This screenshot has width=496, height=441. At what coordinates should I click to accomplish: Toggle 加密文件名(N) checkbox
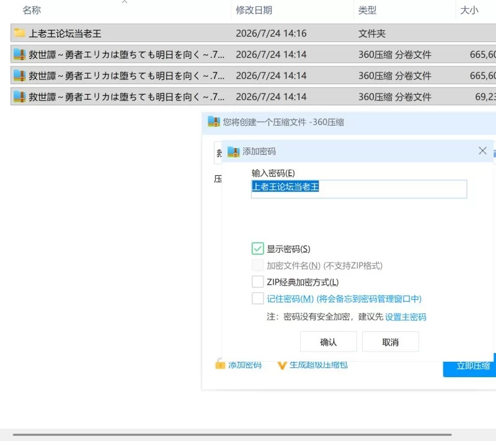tap(257, 265)
